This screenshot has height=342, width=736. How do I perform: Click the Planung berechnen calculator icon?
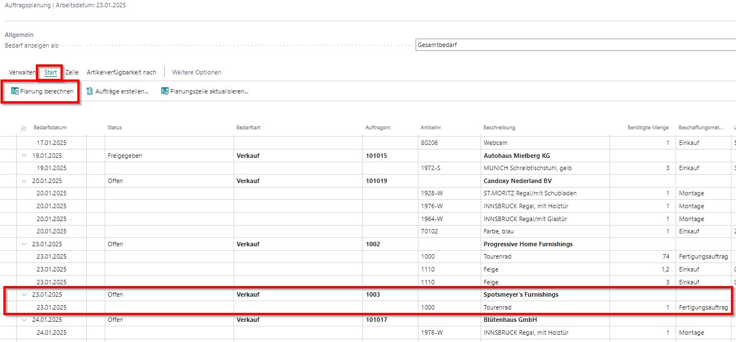click(15, 91)
